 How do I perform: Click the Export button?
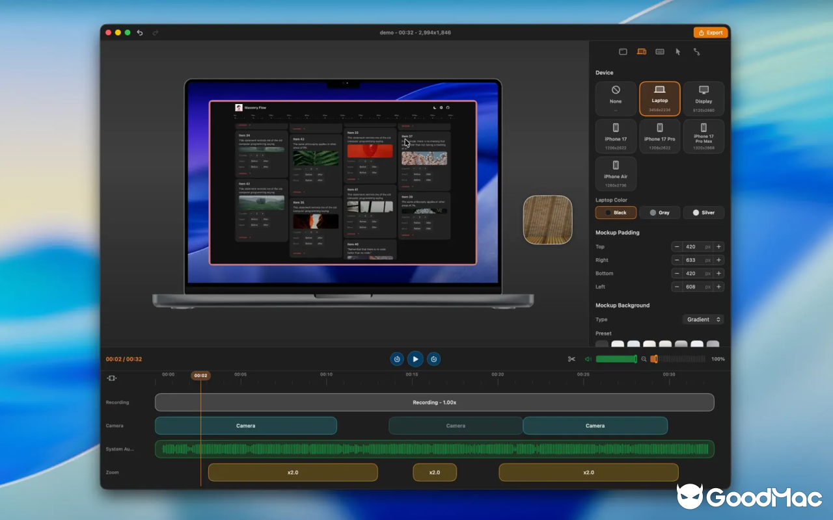pos(711,32)
